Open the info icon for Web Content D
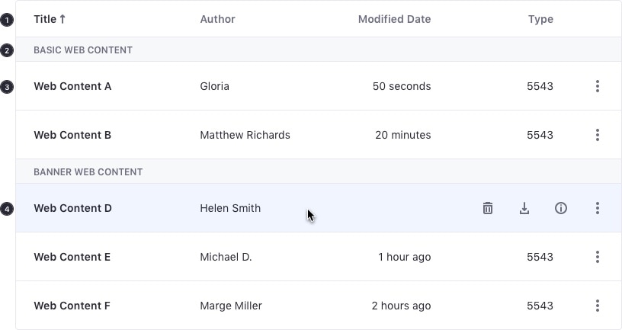Screen dimensions: 622x330 [x=561, y=208]
